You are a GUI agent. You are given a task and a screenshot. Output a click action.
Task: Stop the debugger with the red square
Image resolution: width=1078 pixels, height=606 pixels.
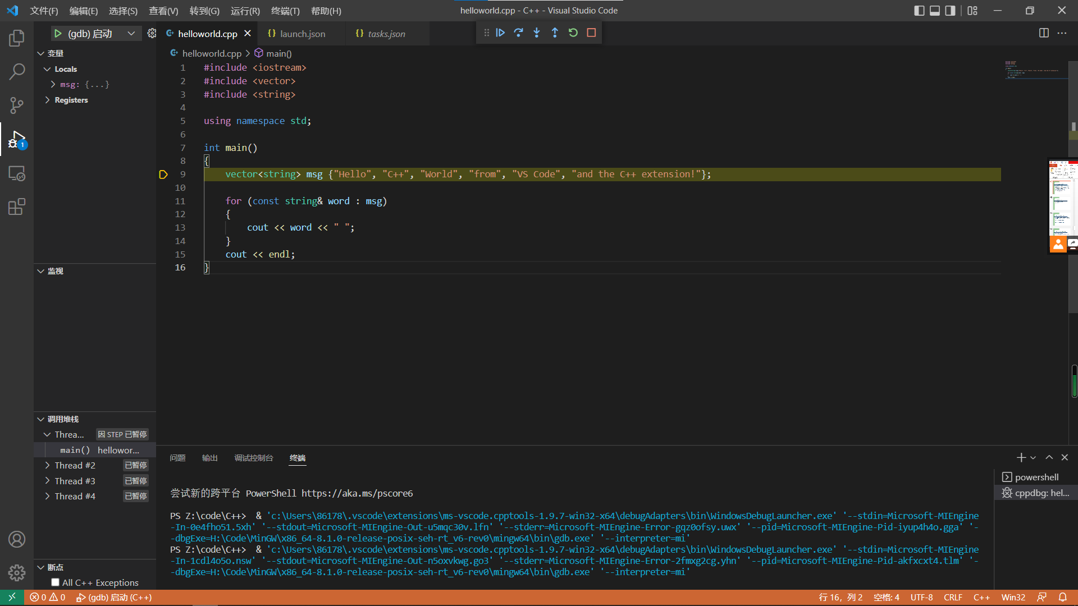click(591, 33)
